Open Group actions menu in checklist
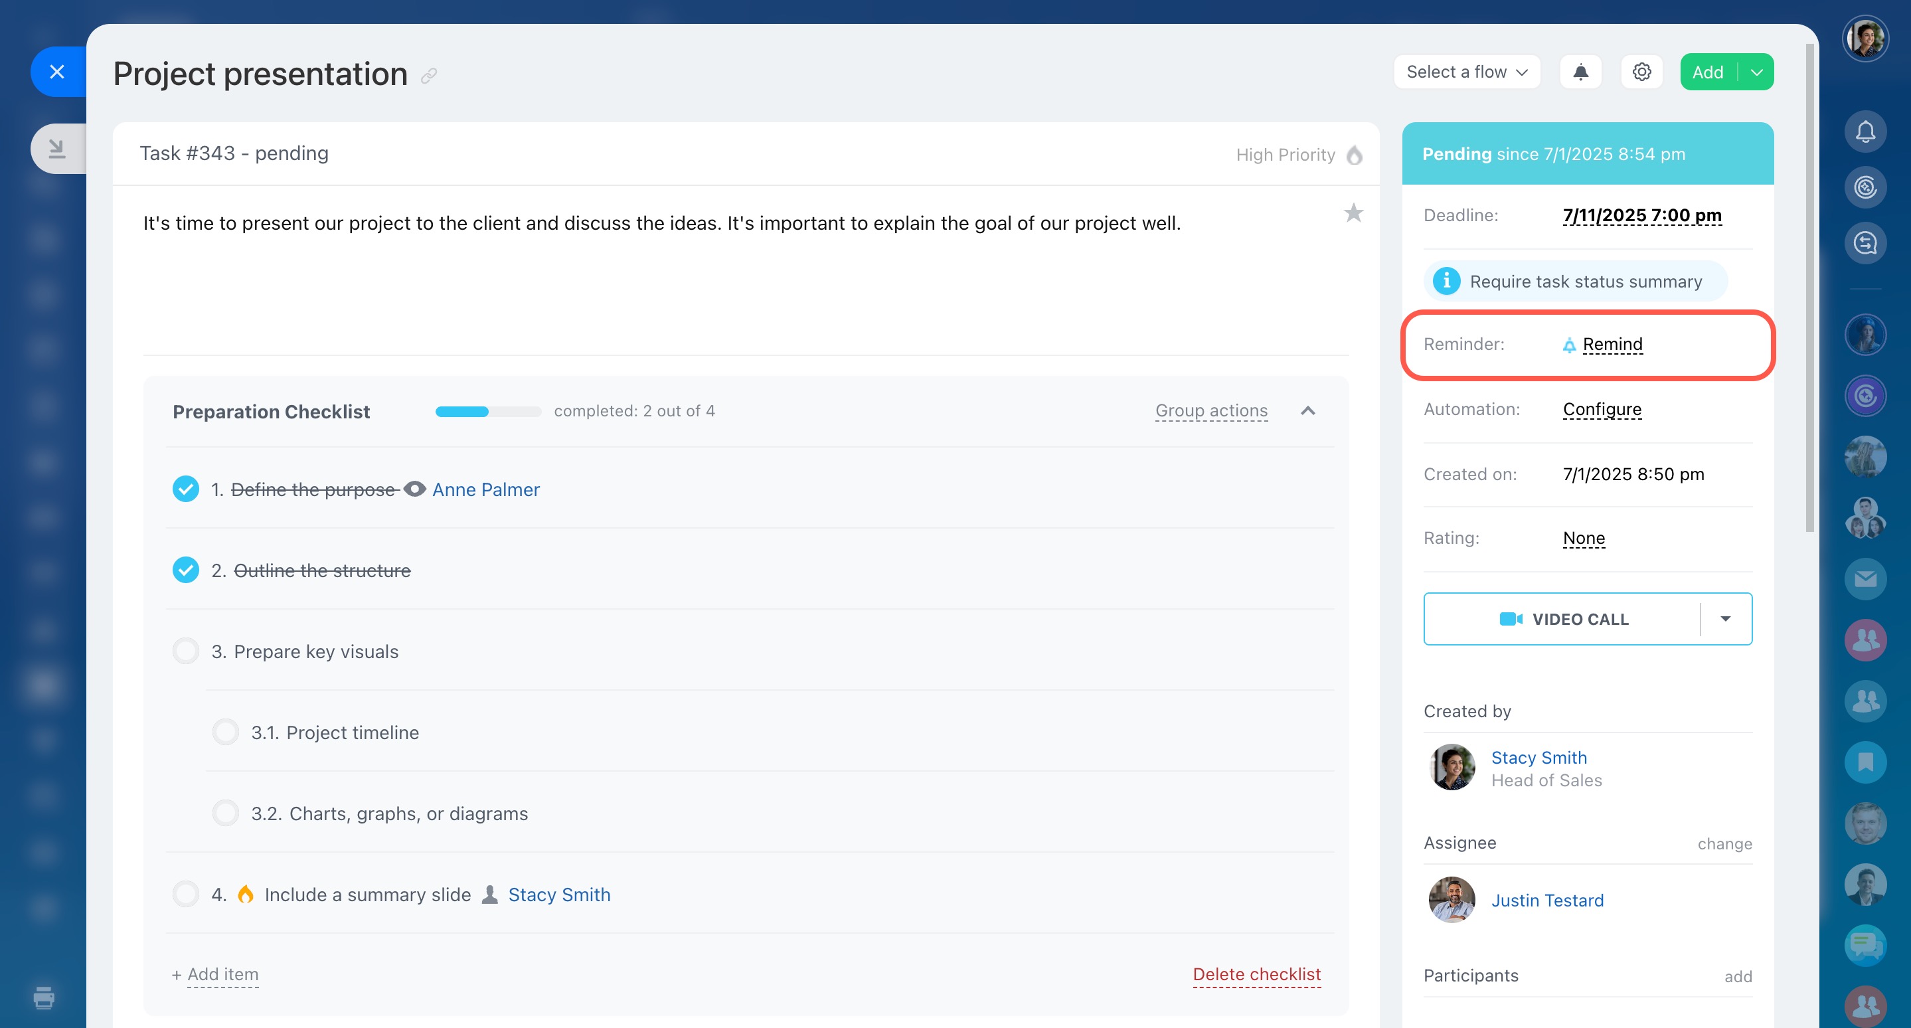The height and width of the screenshot is (1028, 1911). coord(1211,410)
